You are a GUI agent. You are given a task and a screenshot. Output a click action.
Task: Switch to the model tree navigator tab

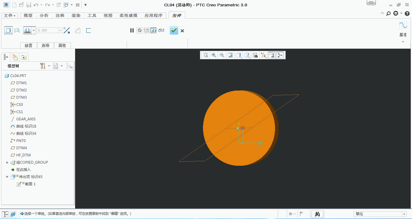click(x=6, y=57)
